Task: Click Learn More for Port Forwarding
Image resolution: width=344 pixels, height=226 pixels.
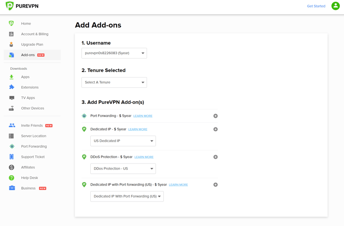Action: [x=143, y=116]
